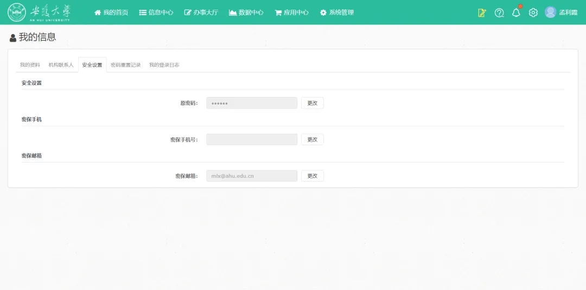The width and height of the screenshot is (586, 290).
Task: Click the 密保邮箱 section heading
Action: coord(32,156)
